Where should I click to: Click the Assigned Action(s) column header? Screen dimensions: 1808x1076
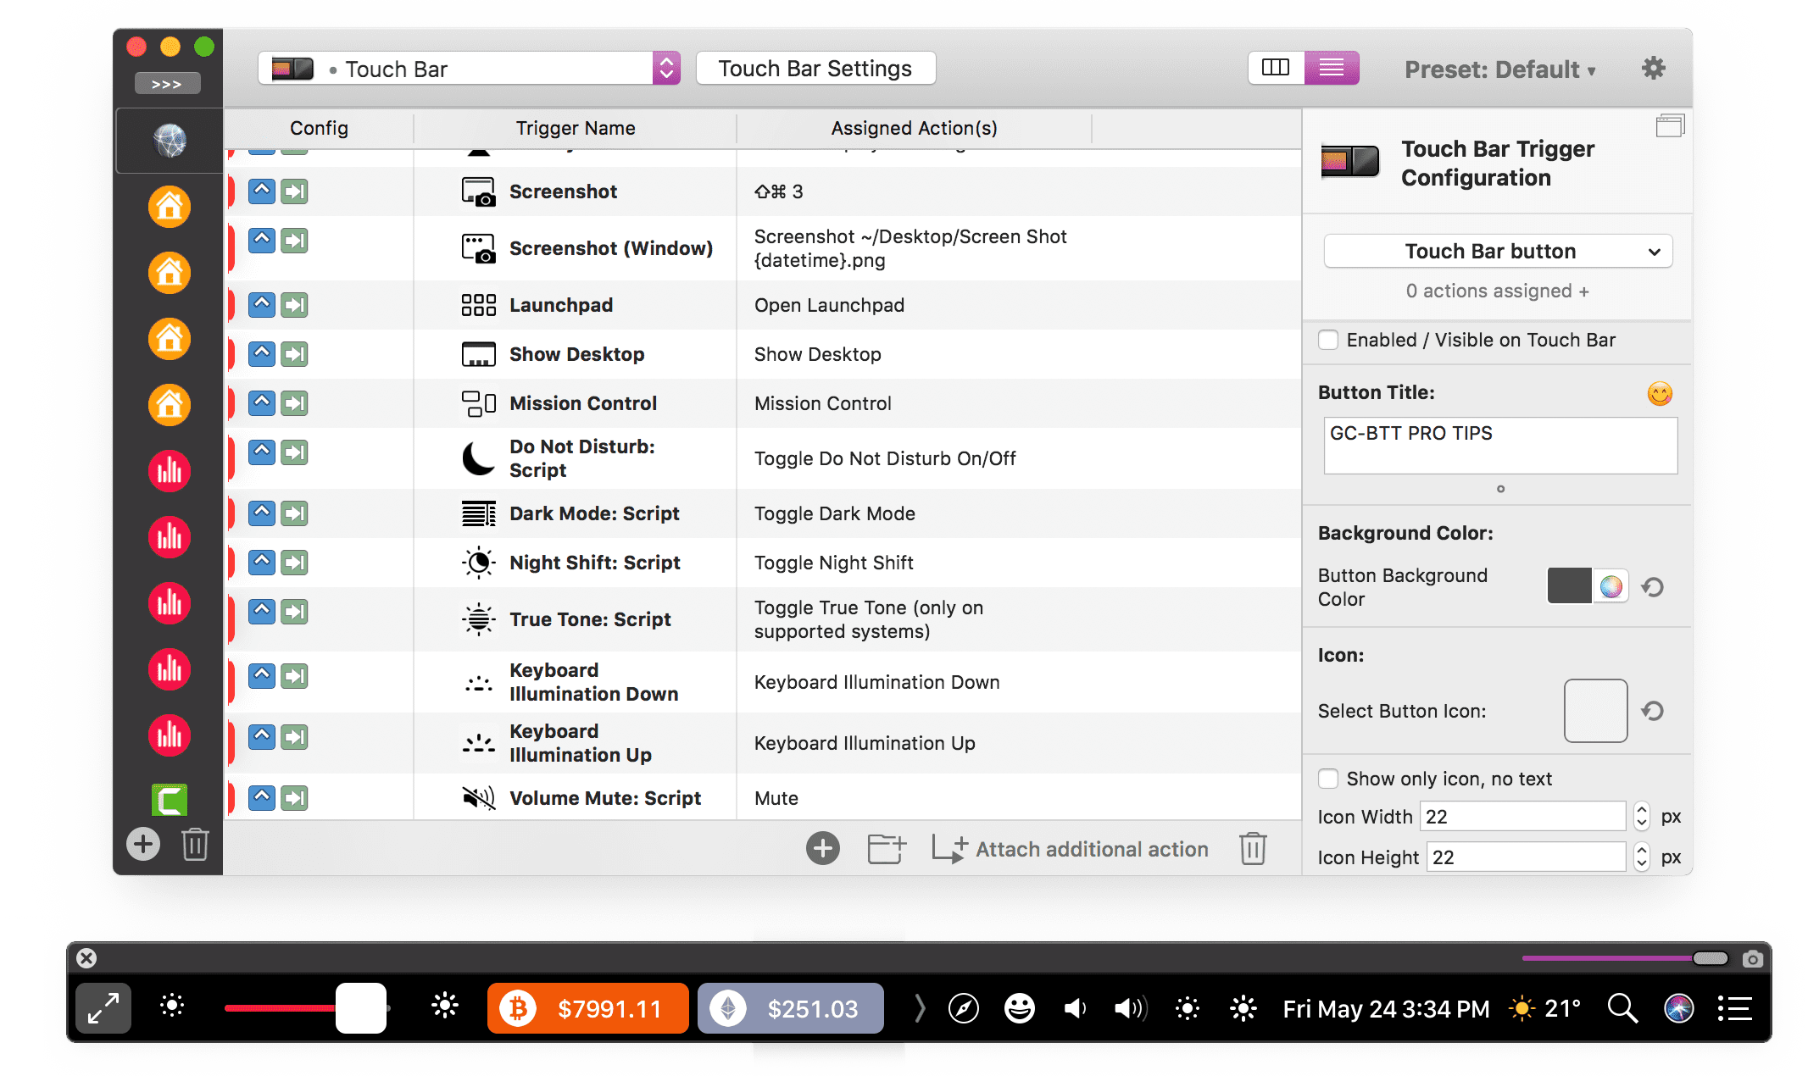coord(914,128)
